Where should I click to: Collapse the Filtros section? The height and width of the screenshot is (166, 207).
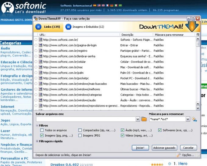pyautogui.click(x=37, y=125)
